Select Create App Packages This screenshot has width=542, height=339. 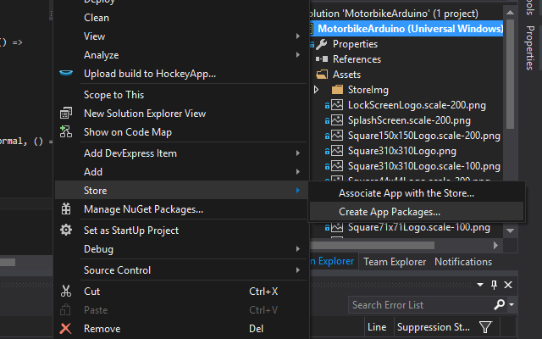tap(390, 211)
